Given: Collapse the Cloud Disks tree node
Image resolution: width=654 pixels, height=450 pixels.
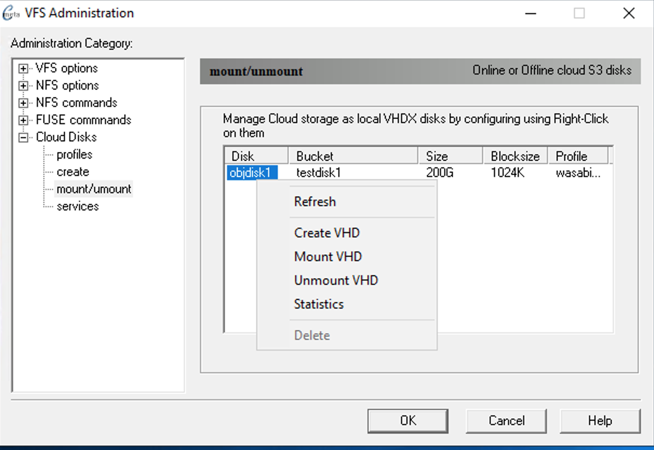Looking at the screenshot, I should [23, 138].
